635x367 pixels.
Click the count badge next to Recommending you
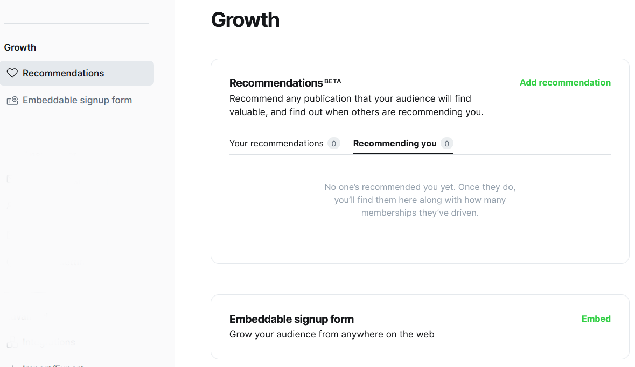(x=446, y=144)
